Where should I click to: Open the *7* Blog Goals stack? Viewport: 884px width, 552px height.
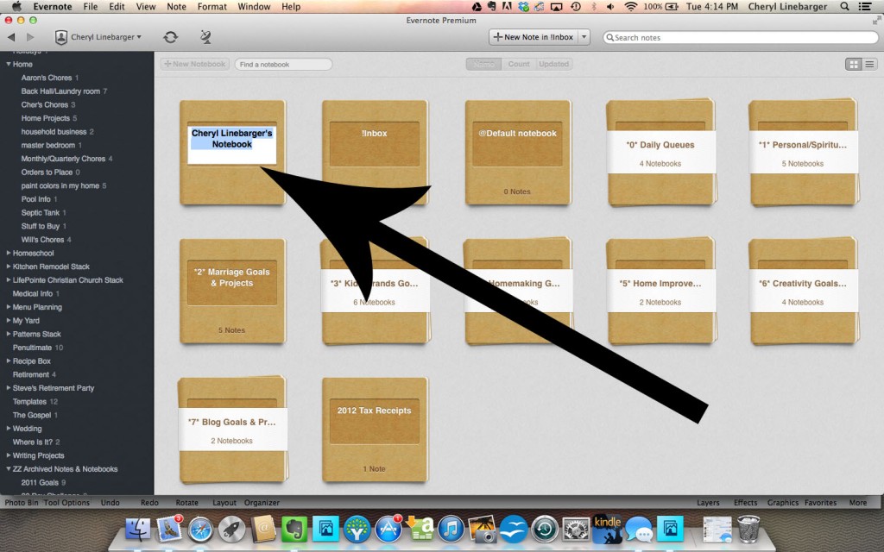(x=232, y=430)
